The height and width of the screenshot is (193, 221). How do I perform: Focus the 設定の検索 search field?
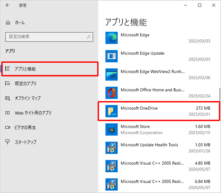[x=49, y=37]
